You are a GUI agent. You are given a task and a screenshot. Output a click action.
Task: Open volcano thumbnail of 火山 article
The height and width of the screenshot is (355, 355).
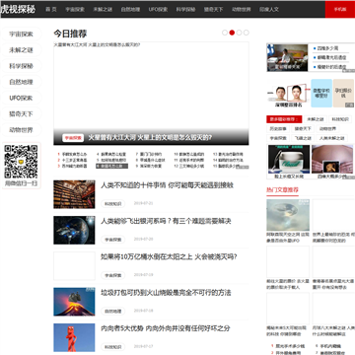[x=74, y=302]
